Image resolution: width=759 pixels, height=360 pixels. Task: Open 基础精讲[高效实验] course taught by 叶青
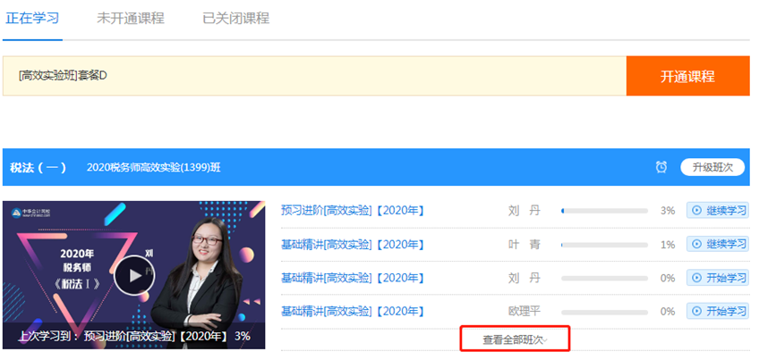pyautogui.click(x=353, y=245)
